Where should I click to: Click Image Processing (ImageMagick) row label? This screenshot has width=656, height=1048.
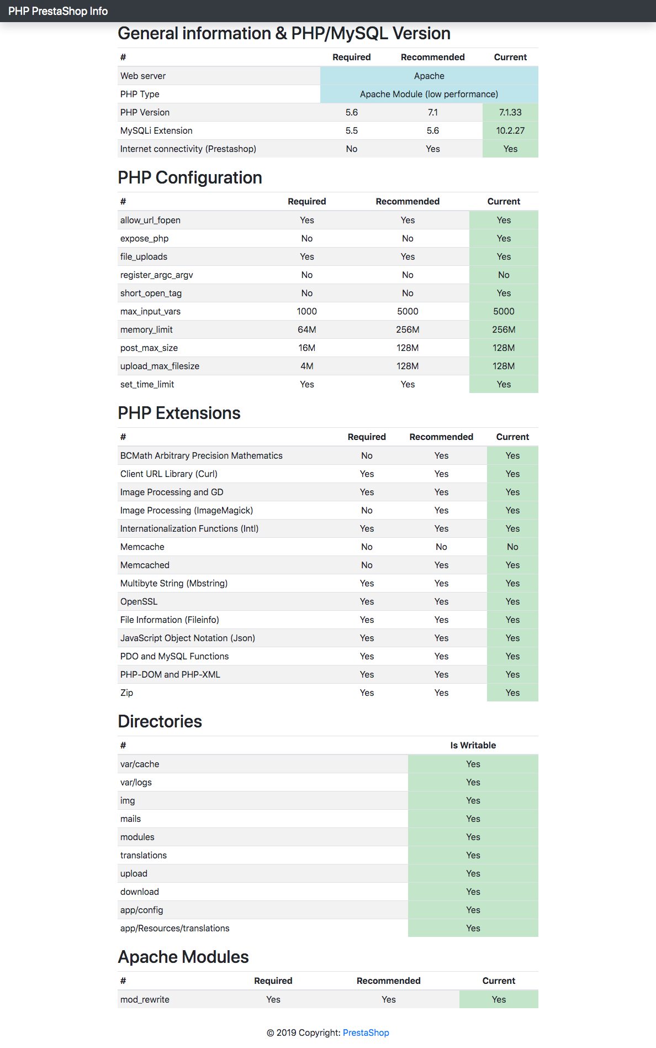click(187, 510)
